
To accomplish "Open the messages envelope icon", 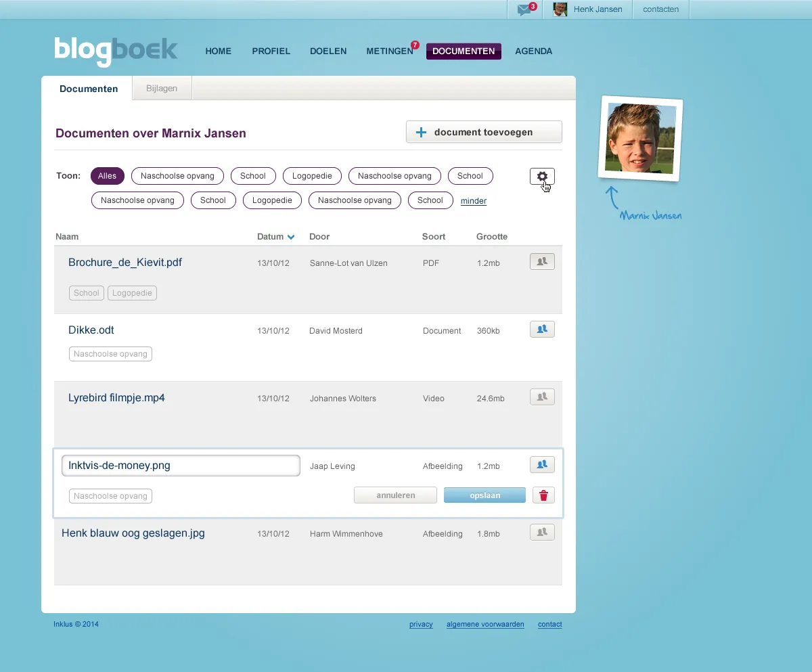I will (x=524, y=9).
